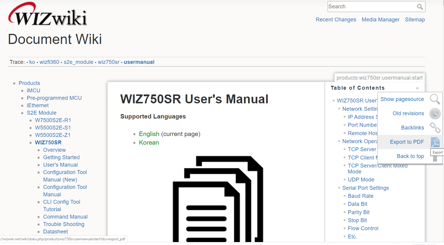The height and width of the screenshot is (245, 444).
Task: Open the Show pagesource magnifier icon
Action: (x=435, y=99)
